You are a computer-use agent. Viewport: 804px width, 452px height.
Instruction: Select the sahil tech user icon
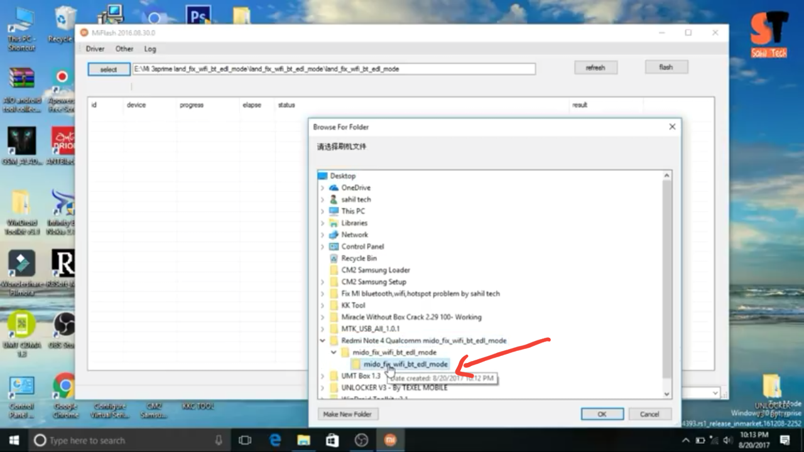point(334,200)
